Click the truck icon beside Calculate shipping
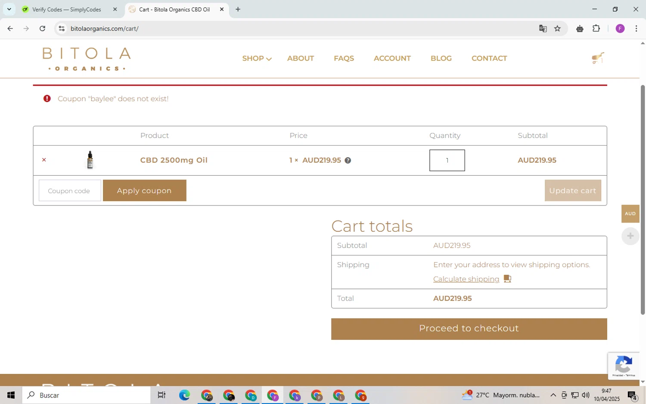 [507, 279]
